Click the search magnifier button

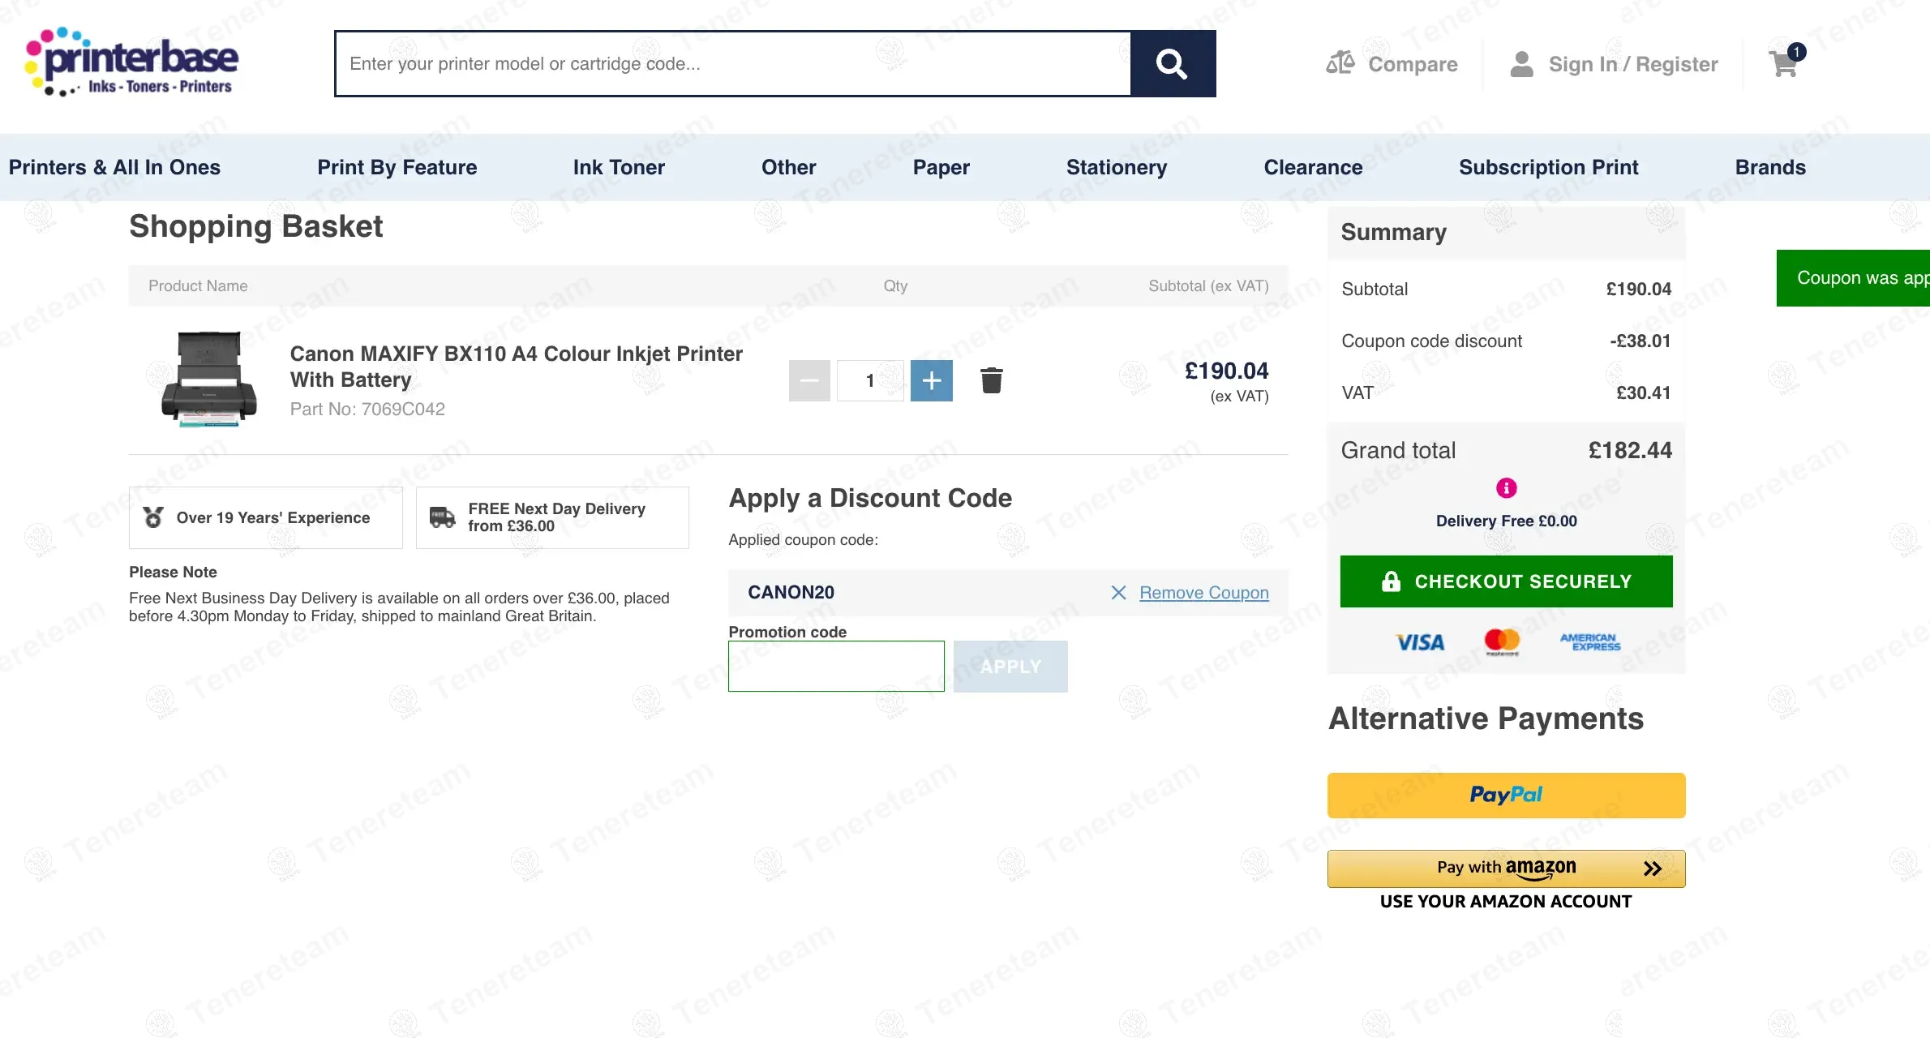1173,64
